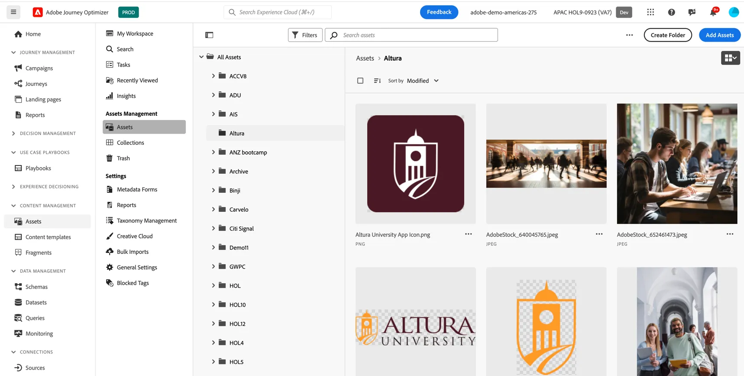This screenshot has height=376, width=744.
Task: Click the sort order direction icon
Action: pyautogui.click(x=377, y=81)
